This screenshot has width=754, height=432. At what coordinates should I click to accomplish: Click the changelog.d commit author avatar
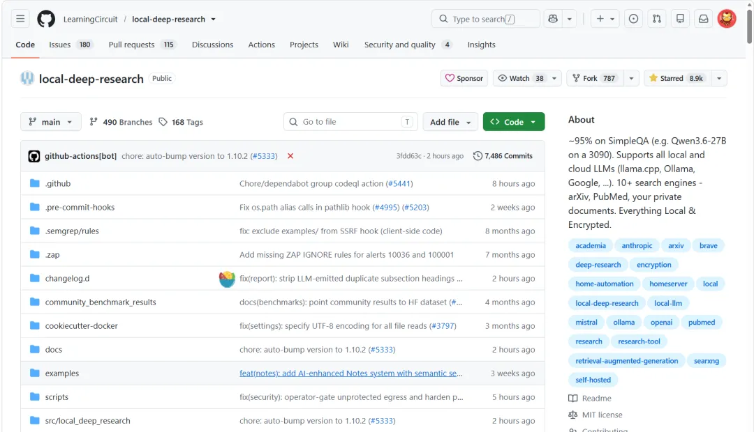[227, 279]
